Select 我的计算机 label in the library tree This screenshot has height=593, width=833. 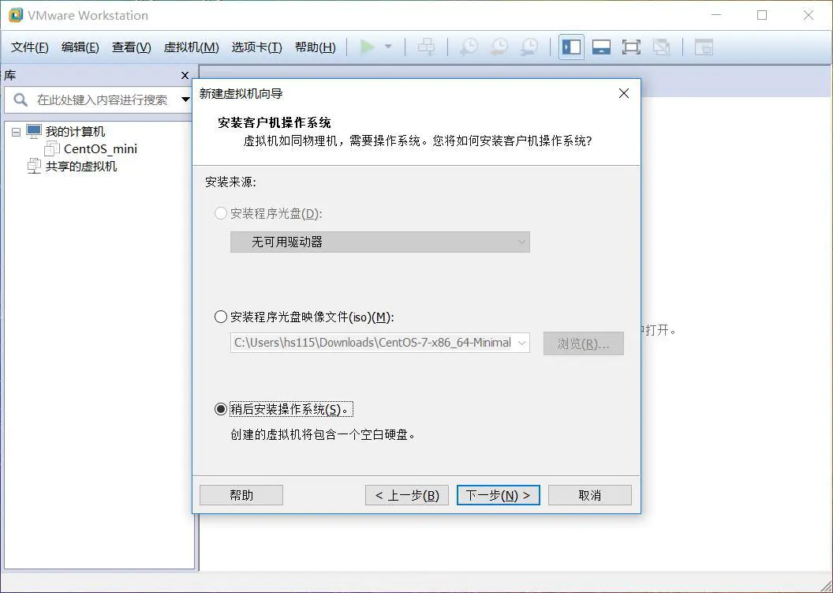(x=75, y=131)
